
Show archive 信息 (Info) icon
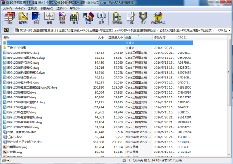(101, 18)
